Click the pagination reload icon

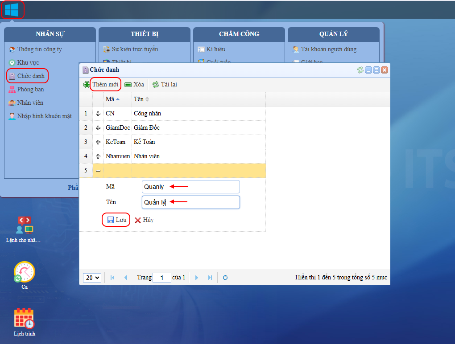point(225,278)
